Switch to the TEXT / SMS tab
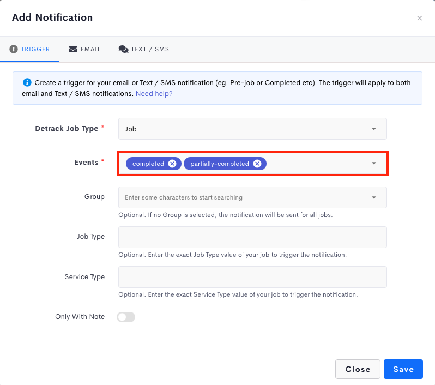The image size is (435, 385). coord(144,49)
